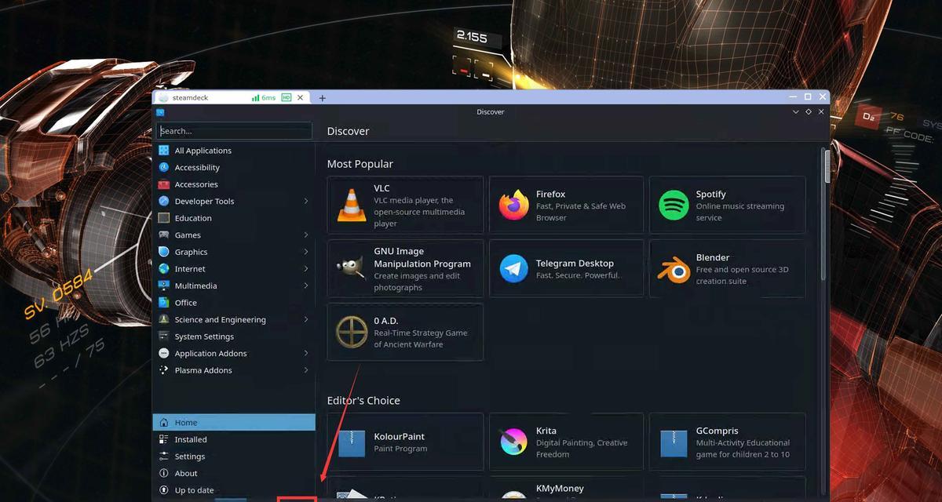Viewport: 942px width, 502px height.
Task: Click the HD quality badge on steamdeck tab
Action: coord(287,98)
